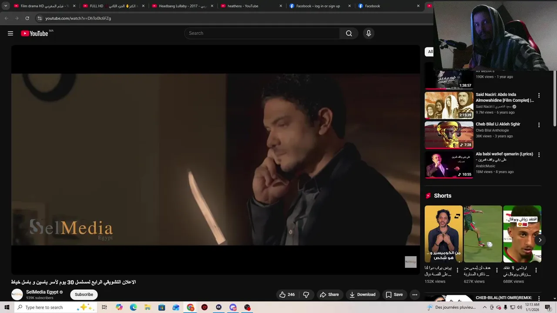The width and height of the screenshot is (557, 313).
Task: Switch to the FULL HD tab
Action: tap(113, 6)
